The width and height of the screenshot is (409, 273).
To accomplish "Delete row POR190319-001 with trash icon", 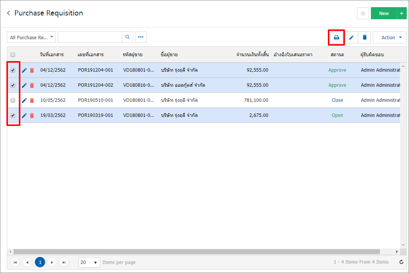I will 32,115.
